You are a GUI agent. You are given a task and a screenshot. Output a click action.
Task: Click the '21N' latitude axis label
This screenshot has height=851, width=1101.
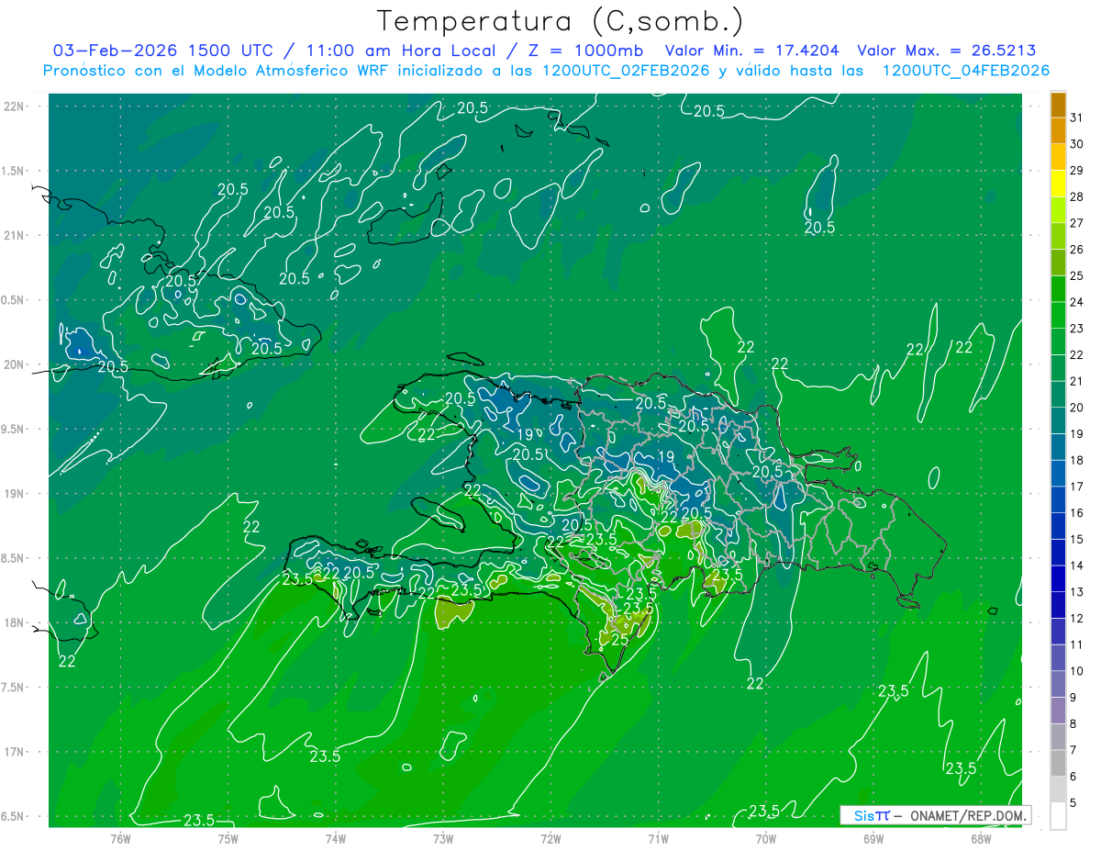[15, 235]
